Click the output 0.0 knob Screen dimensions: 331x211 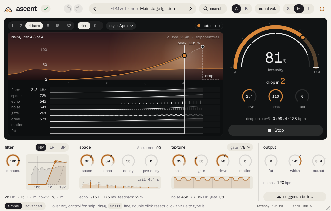pyautogui.click(x=318, y=161)
